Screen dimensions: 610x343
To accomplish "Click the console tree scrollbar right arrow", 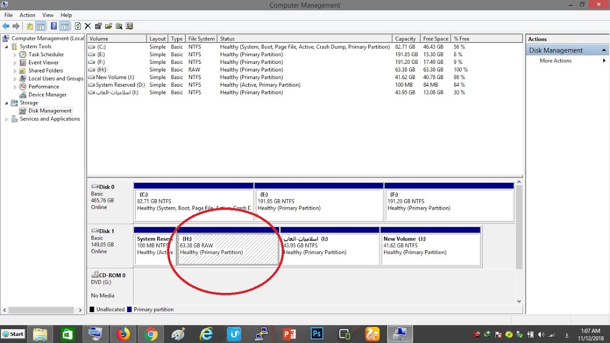I will click(x=80, y=310).
